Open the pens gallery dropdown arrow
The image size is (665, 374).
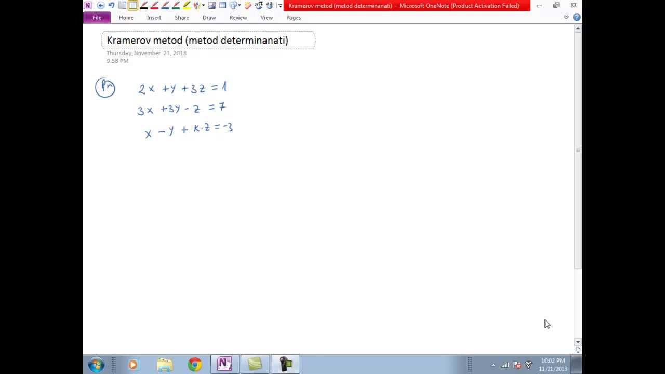point(203,5)
